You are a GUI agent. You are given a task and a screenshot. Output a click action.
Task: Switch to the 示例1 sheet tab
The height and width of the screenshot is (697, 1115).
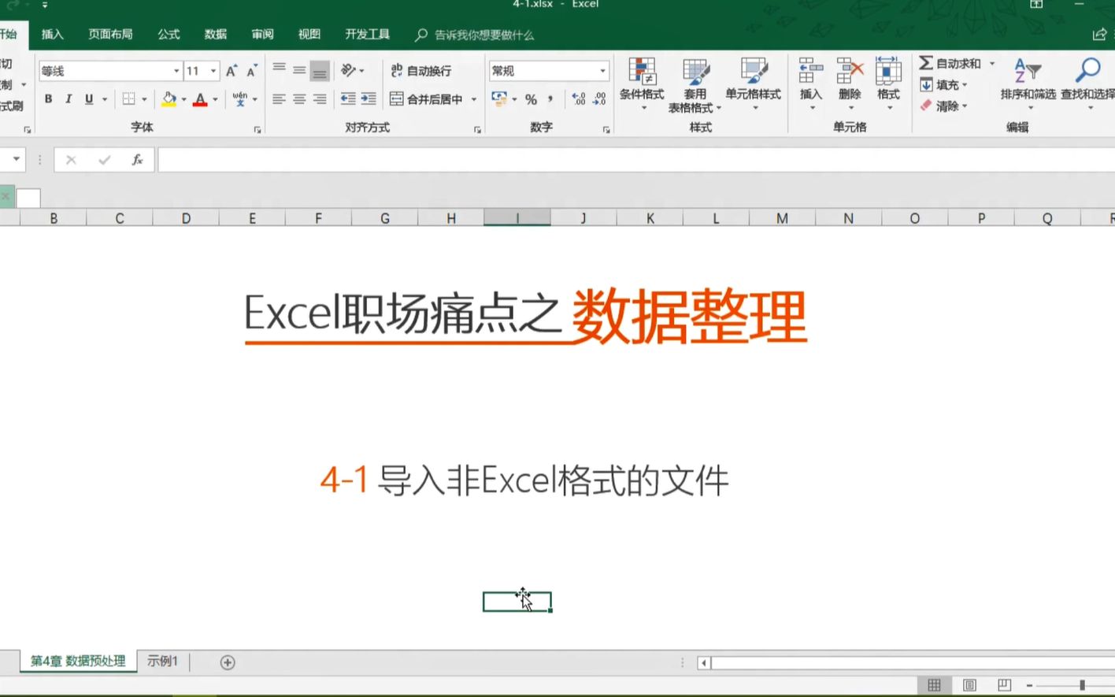click(162, 662)
